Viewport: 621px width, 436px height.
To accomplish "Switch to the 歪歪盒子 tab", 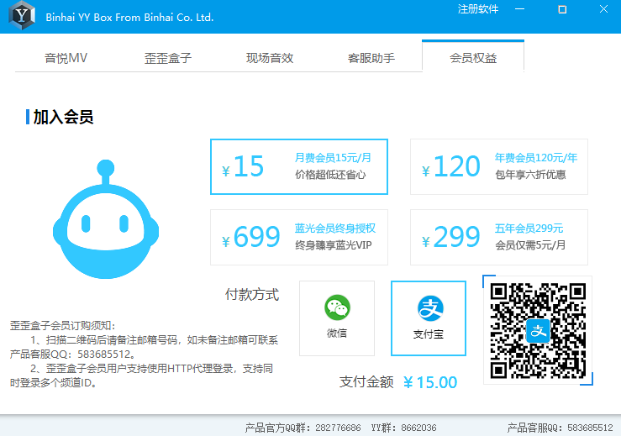I will pos(168,58).
